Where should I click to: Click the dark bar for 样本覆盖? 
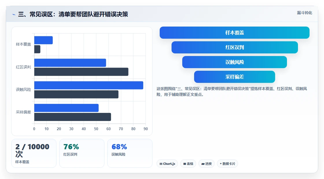(37, 49)
